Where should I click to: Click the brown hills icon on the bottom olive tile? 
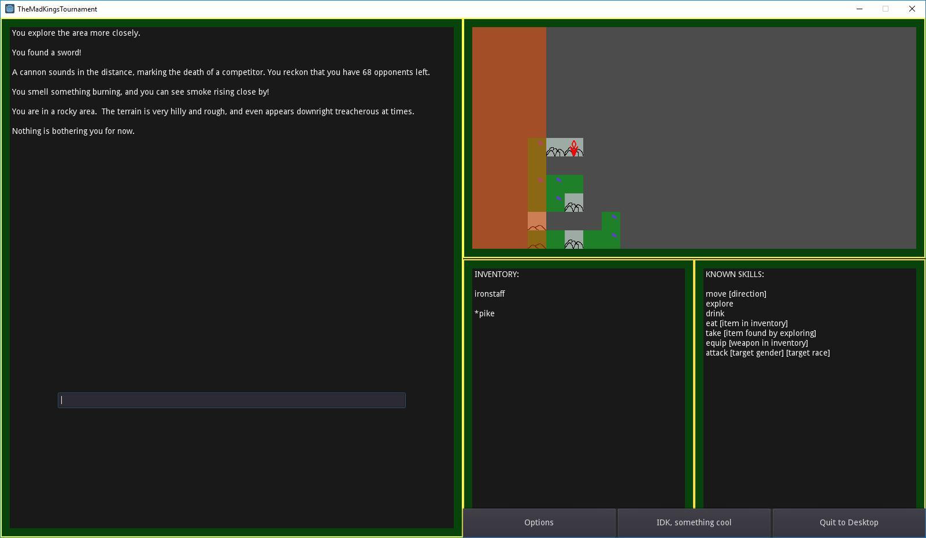point(537,245)
